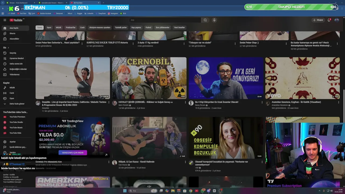This screenshot has height=194, width=345.
Task: Open Mert Öztürk channel link
Action: pyautogui.click(x=124, y=105)
